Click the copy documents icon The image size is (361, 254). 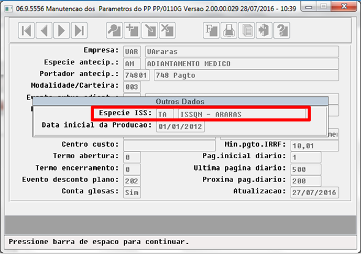click(x=246, y=30)
